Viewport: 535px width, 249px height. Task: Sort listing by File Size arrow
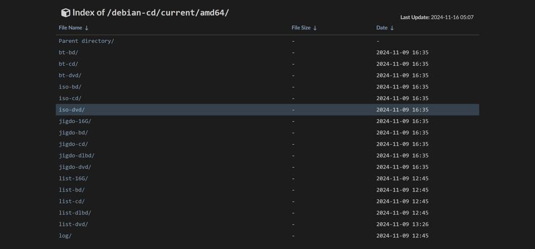315,28
